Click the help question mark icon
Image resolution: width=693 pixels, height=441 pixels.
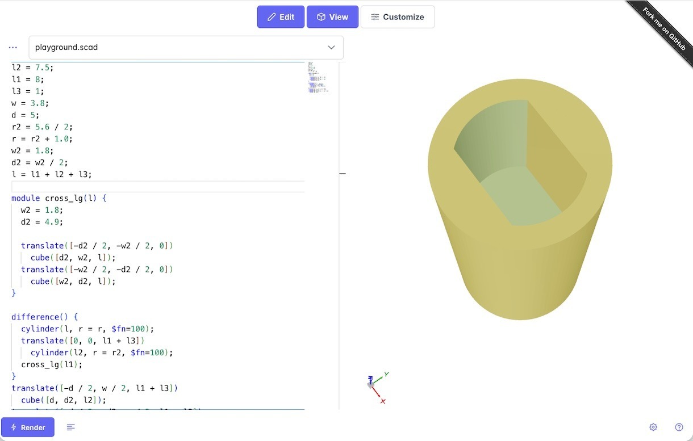pyautogui.click(x=679, y=427)
